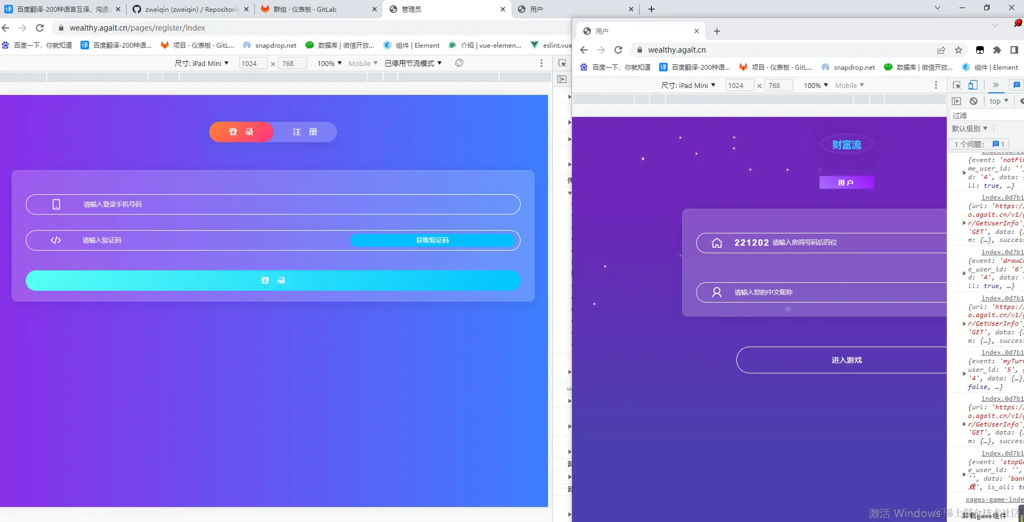Open 1 个问题 issues link in console
The width and height of the screenshot is (1024, 522).
point(979,144)
